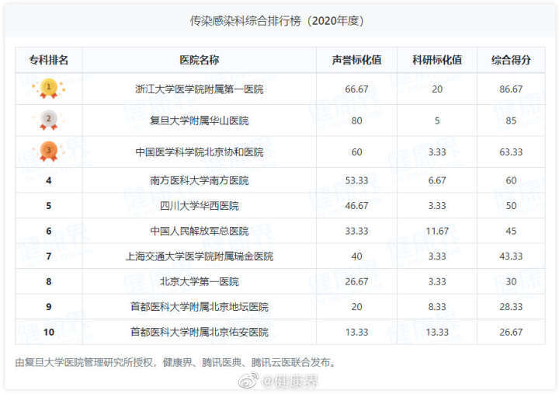Click overall score 28.33

511,307
